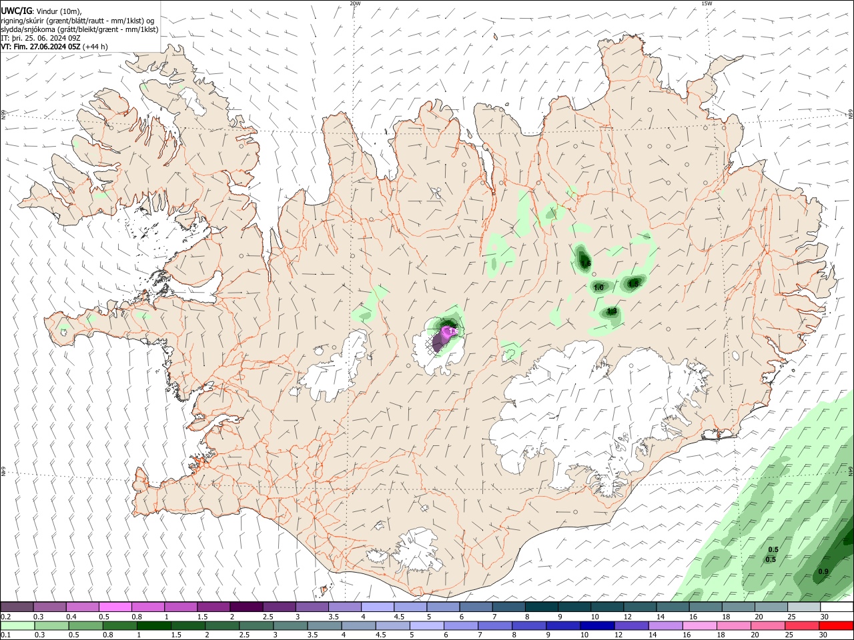Choose the darkest green swatch between 1 and 1.5
854x640 pixels.
point(153,626)
